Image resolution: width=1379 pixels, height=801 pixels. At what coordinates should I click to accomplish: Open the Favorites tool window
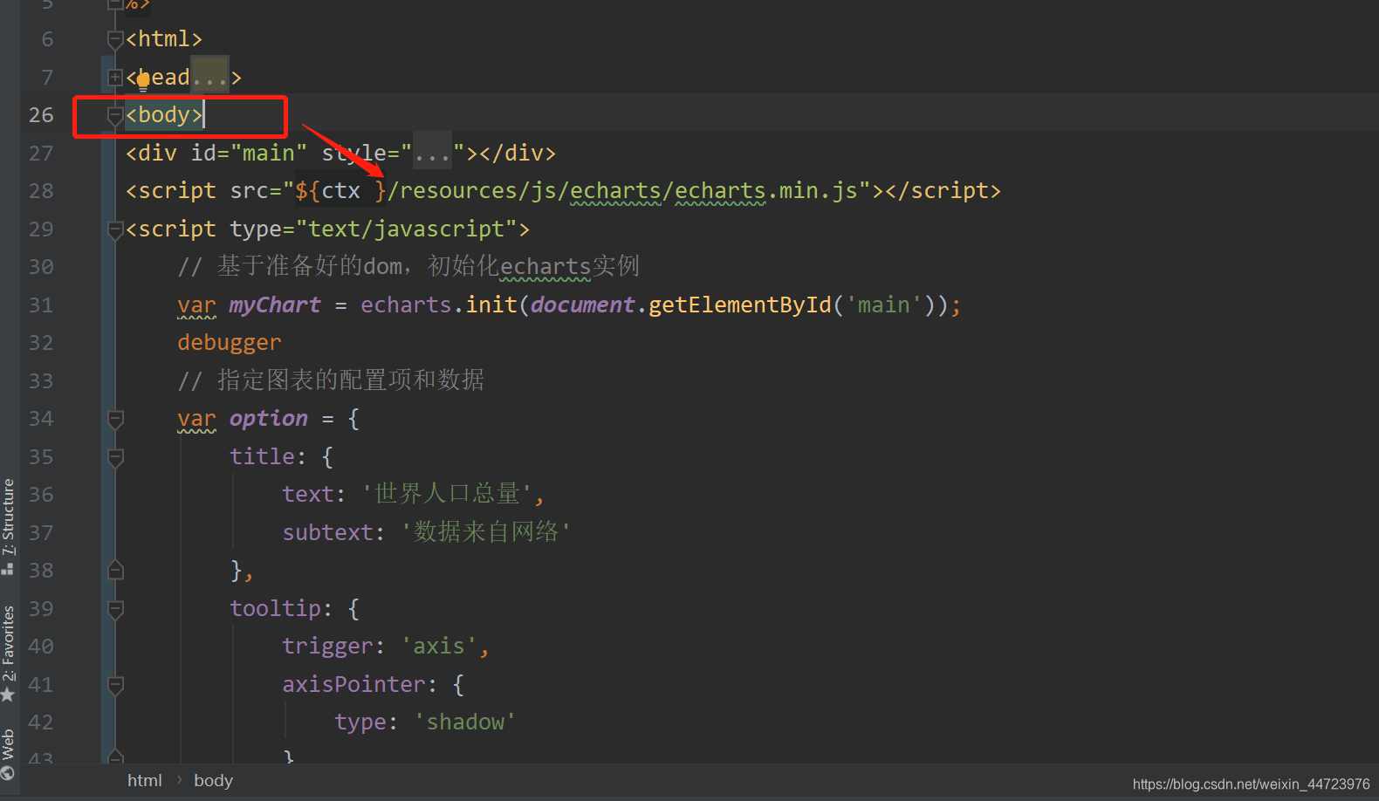[x=9, y=654]
